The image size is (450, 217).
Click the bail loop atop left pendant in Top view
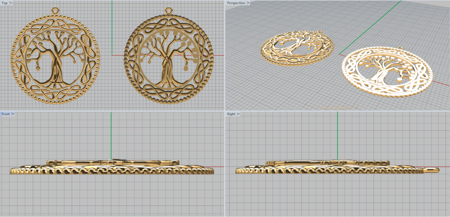point(55,11)
